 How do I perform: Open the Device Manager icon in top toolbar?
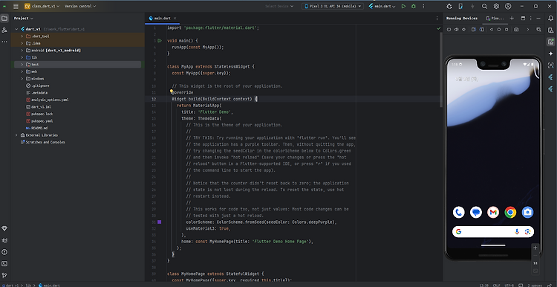[460, 6]
